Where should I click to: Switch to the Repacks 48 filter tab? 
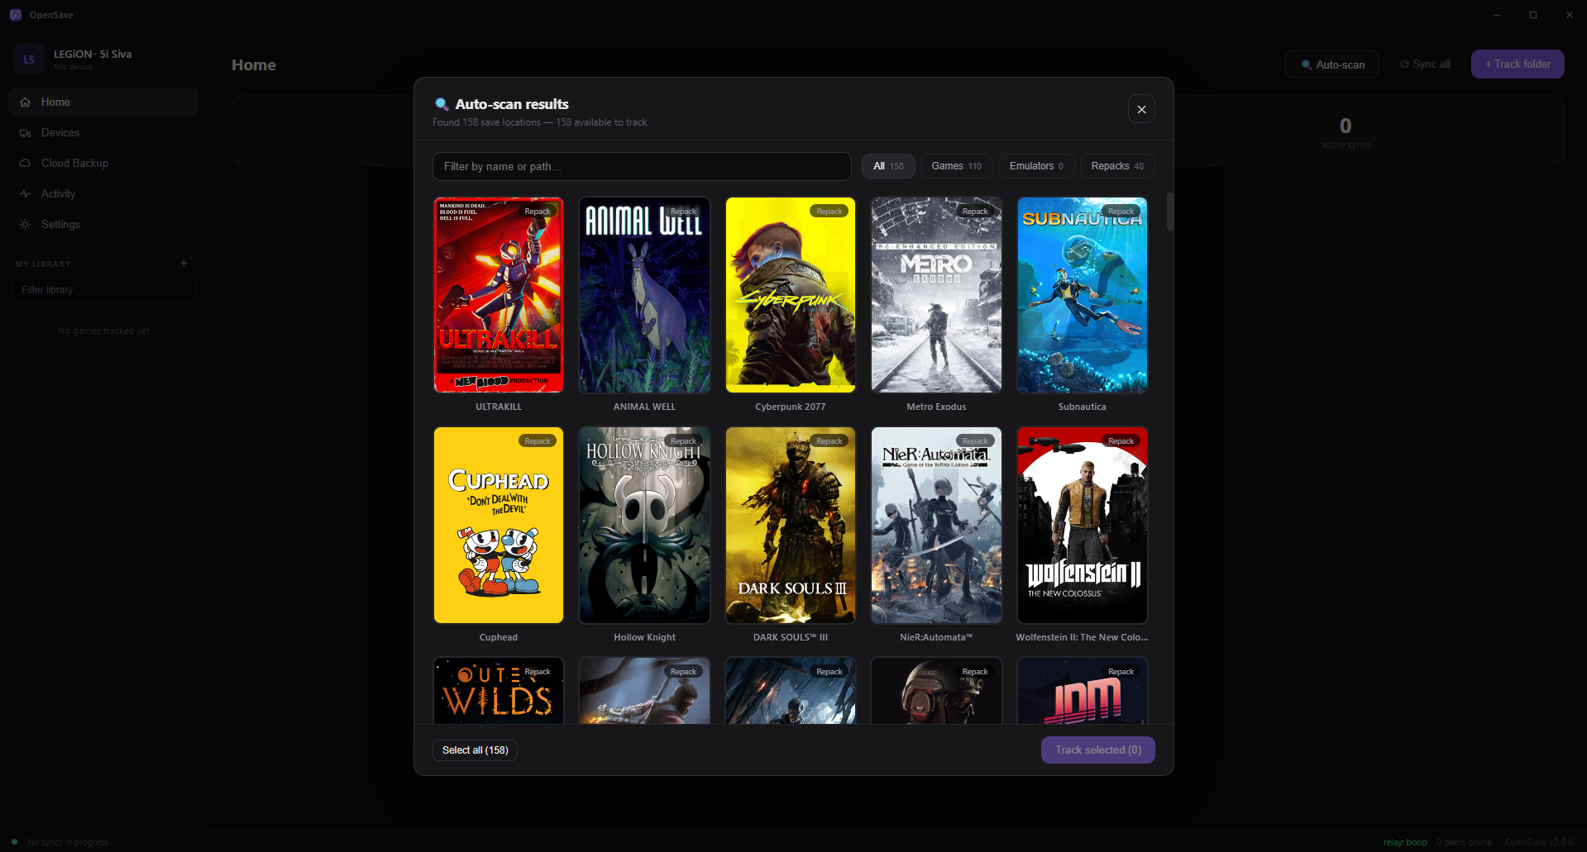[1117, 166]
